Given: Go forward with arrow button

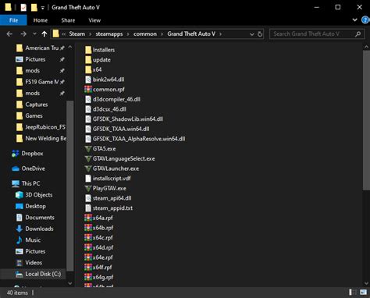Looking at the screenshot, I should pos(23,34).
